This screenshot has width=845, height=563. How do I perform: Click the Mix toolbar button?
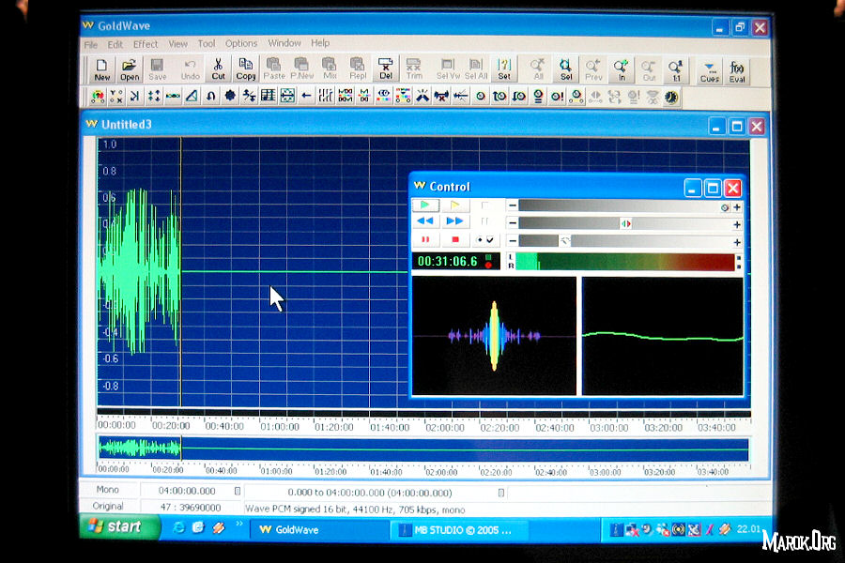tap(330, 70)
